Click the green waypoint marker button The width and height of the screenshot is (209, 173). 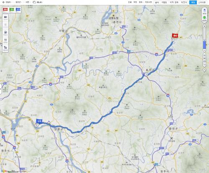pyautogui.click(x=12, y=9)
